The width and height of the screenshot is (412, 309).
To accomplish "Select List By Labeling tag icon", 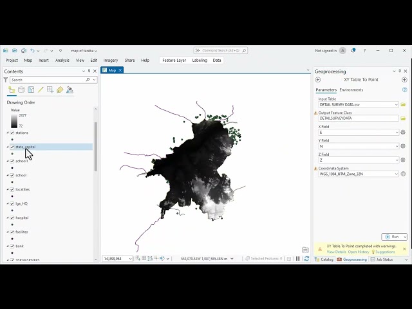I will tap(60, 90).
